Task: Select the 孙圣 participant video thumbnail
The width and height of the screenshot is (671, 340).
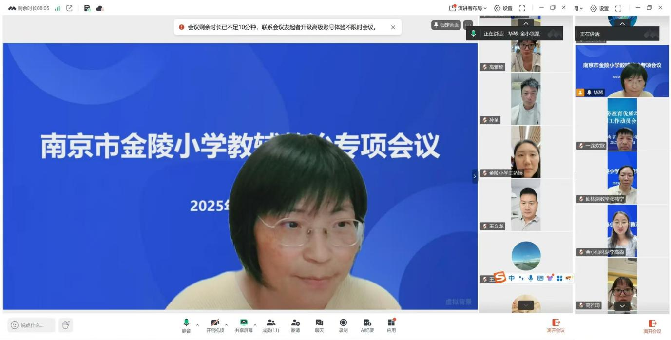Action: pyautogui.click(x=525, y=99)
